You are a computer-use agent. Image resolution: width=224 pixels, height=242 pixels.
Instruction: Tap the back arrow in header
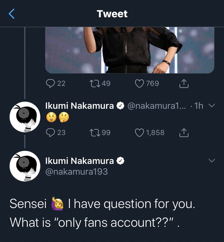tap(11, 14)
